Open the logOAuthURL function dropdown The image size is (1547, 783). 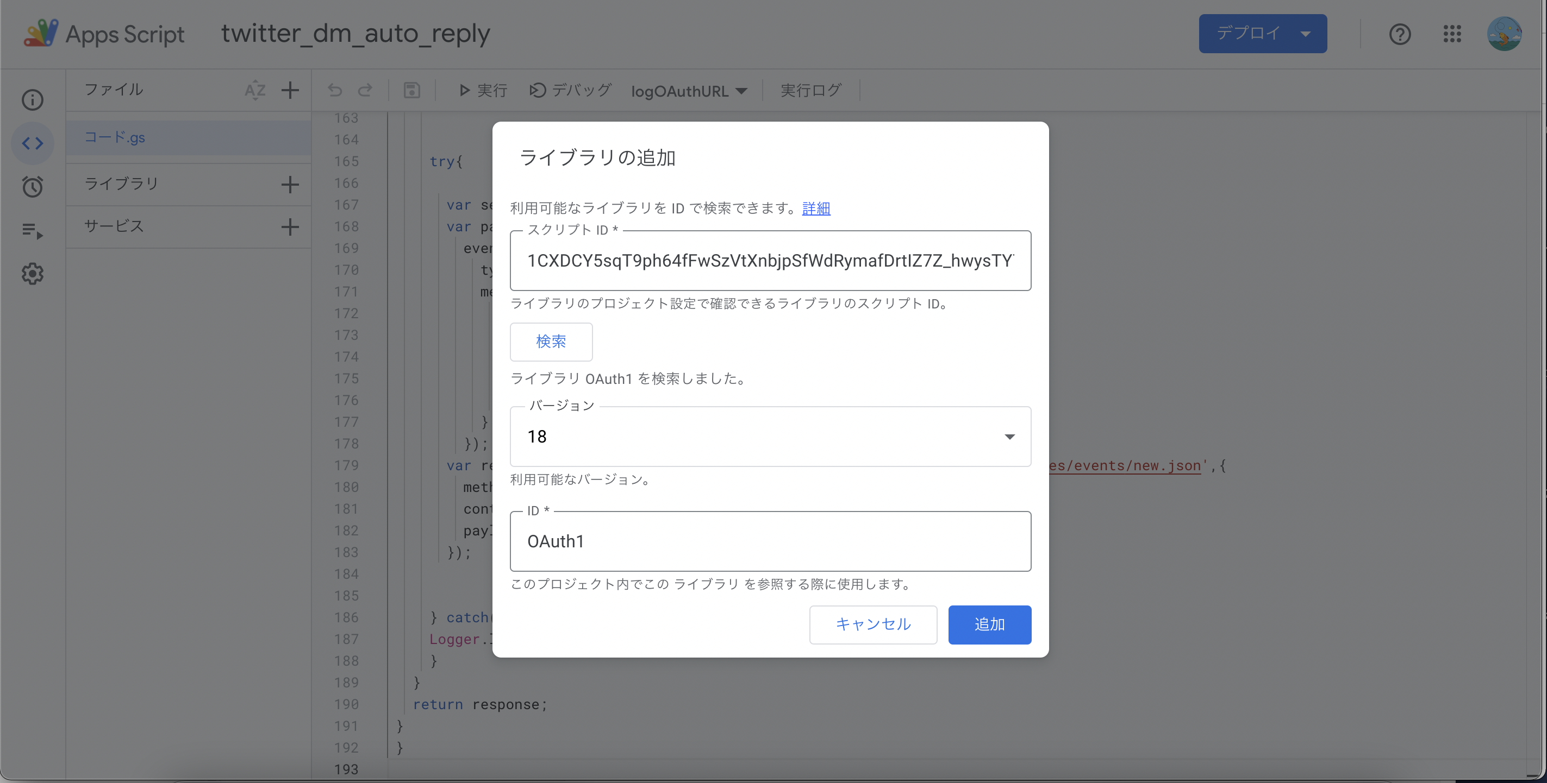[688, 91]
